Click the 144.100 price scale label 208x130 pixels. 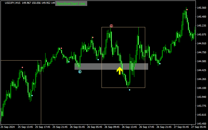[201, 88]
